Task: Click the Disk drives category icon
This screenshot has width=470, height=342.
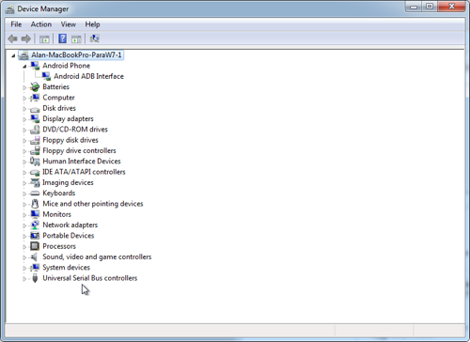Action: (35, 109)
